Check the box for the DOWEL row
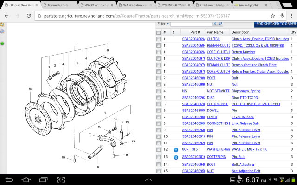This screenshot has width=297, height=185. point(158,111)
